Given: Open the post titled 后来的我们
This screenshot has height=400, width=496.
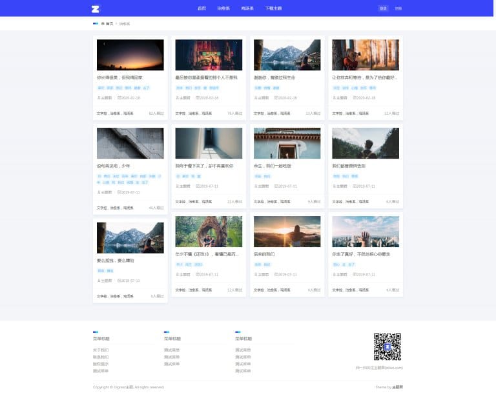Looking at the screenshot, I should coord(263,254).
